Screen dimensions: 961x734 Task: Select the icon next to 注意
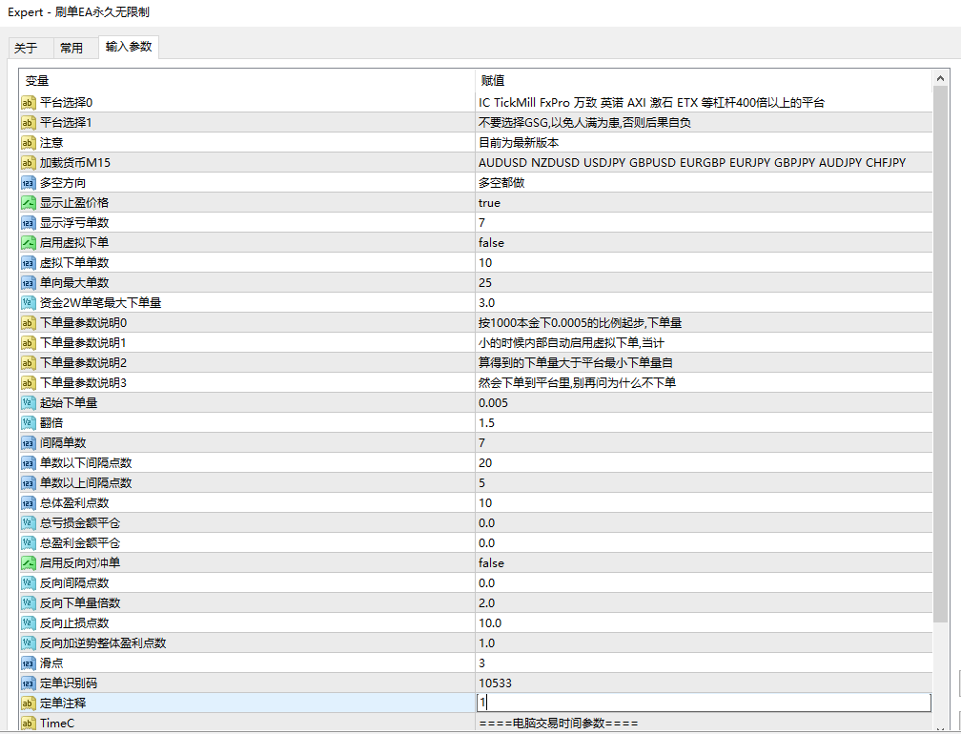click(29, 143)
